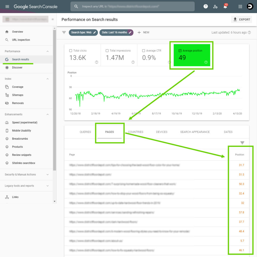Switch to the Devices tab
Image resolution: width=257 pixels, height=257 pixels.
[x=162, y=132]
